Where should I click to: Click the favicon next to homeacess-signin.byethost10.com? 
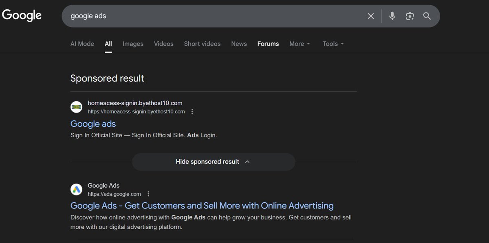coord(76,107)
